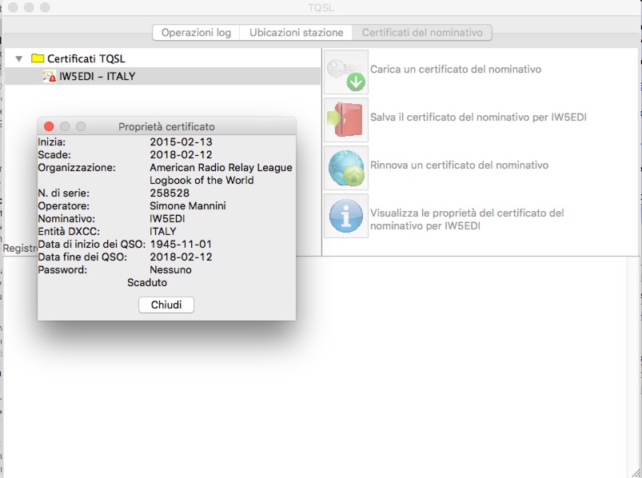Collapse the Certificati TQSL disclosure triangle

[x=18, y=58]
